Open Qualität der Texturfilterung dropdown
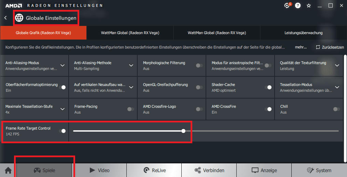The image size is (347, 177). coord(337,65)
